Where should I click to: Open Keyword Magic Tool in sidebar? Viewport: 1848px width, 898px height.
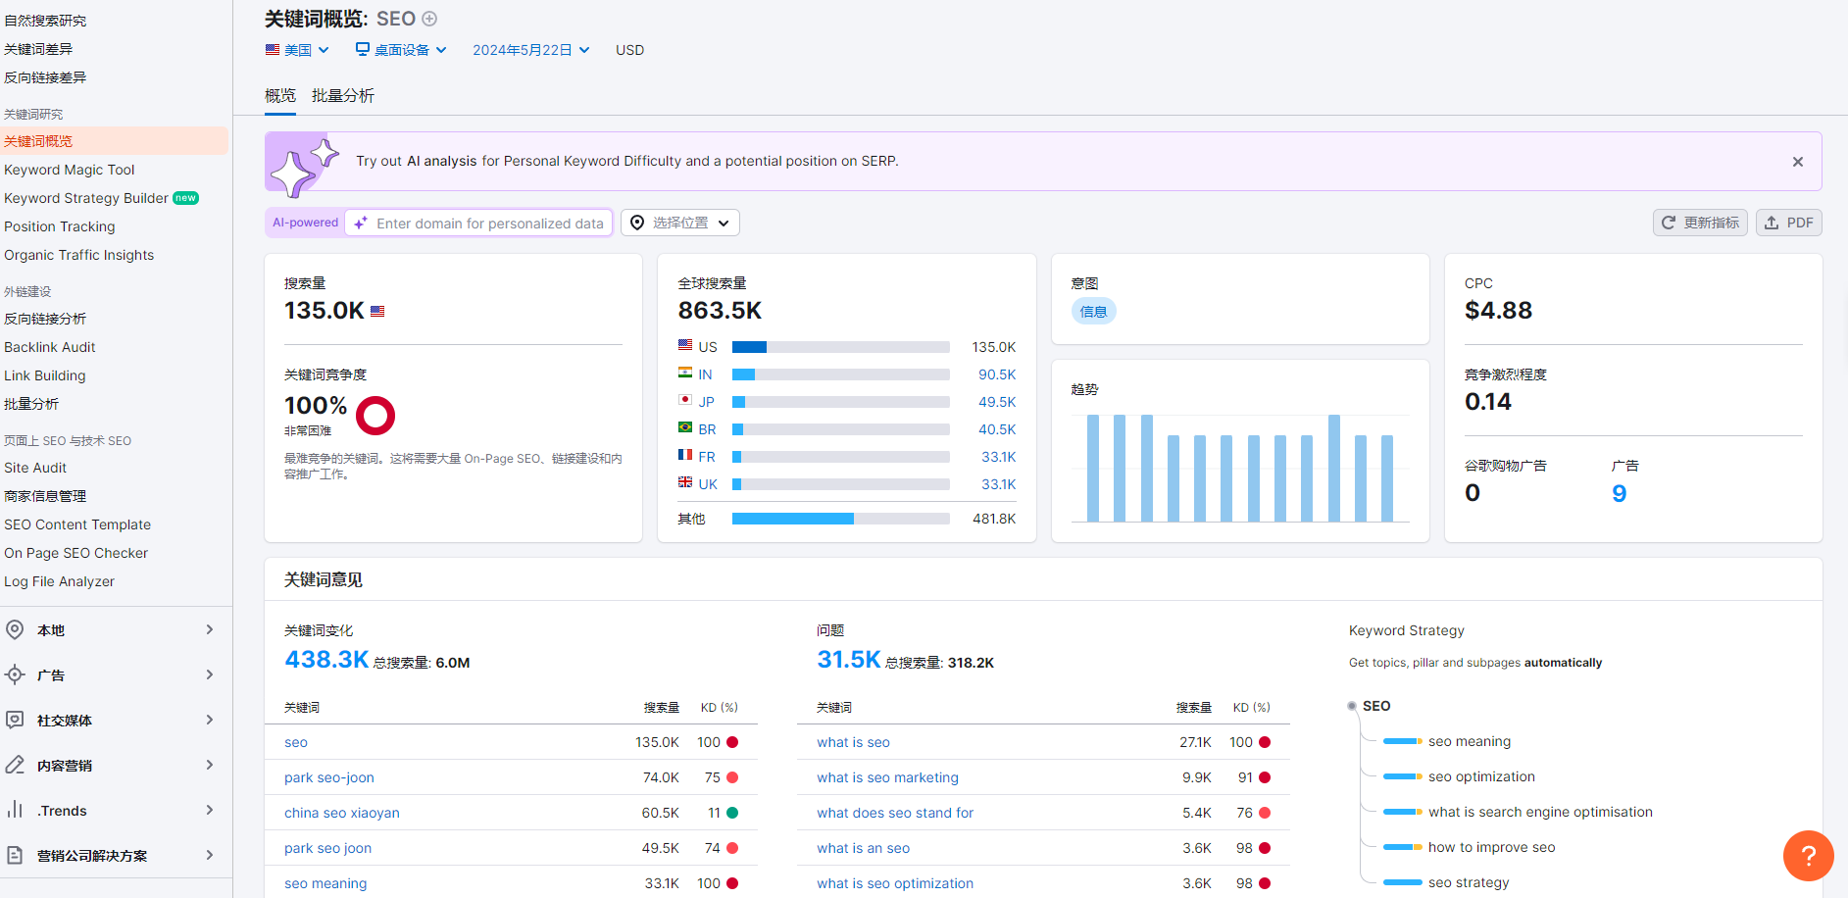click(70, 170)
